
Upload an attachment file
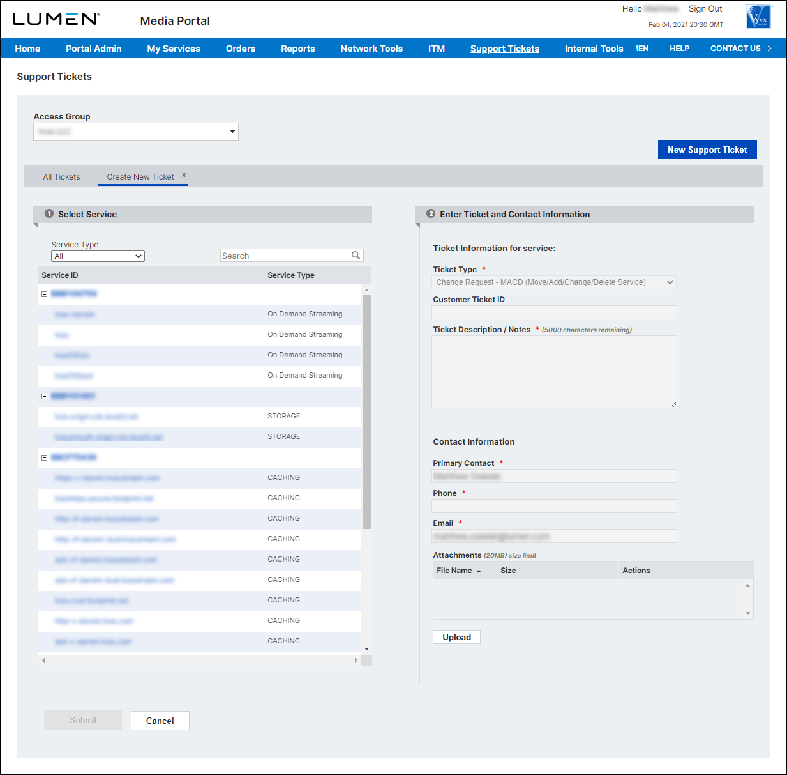(457, 637)
